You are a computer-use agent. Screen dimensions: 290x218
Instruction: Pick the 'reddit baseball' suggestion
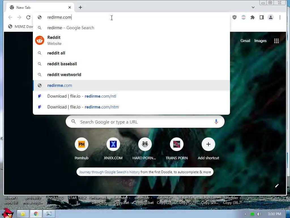[x=131, y=64]
